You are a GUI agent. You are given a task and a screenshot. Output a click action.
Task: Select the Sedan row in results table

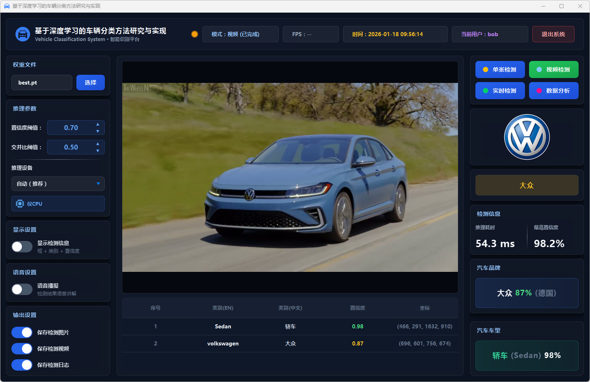[290, 326]
